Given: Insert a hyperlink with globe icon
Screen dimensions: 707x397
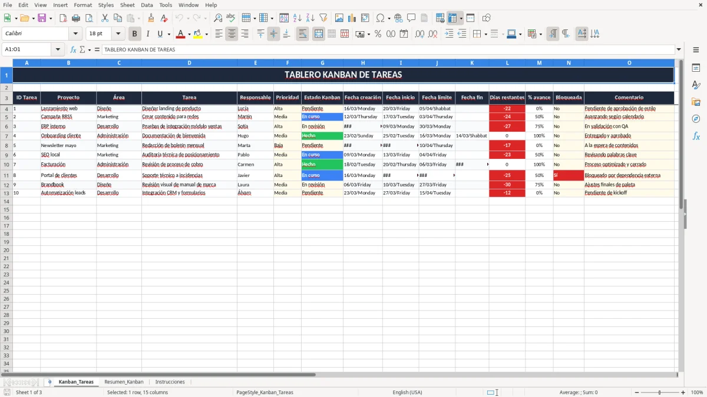Looking at the screenshot, I should (x=398, y=18).
